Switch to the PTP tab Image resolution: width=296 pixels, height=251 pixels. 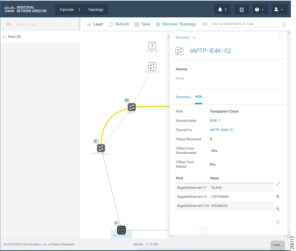pos(198,97)
